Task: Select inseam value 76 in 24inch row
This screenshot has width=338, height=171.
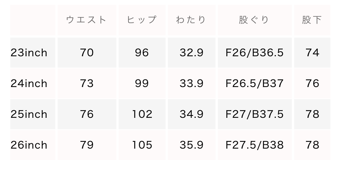Action: [312, 84]
